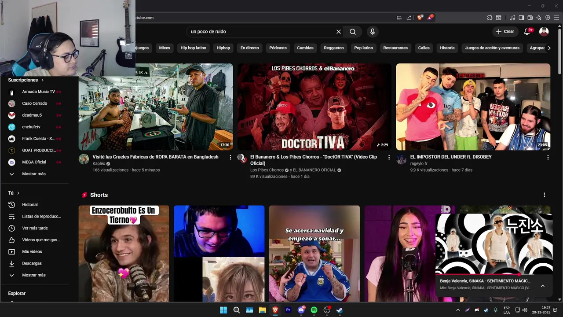Open browser extensions puzzle icon
The height and width of the screenshot is (317, 563).
tap(490, 18)
